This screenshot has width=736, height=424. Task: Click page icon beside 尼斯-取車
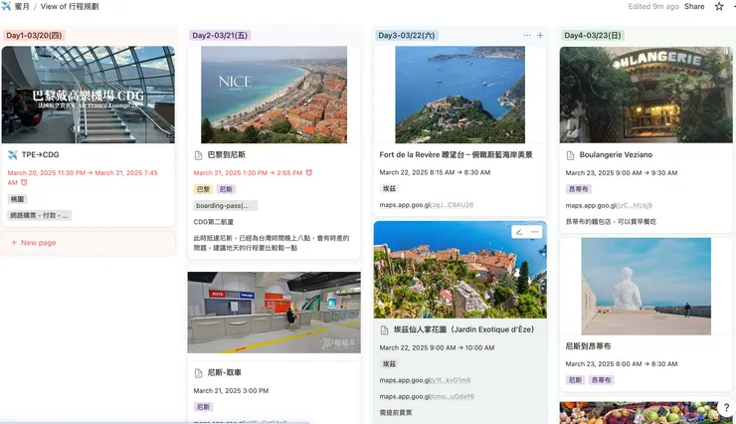tap(199, 373)
